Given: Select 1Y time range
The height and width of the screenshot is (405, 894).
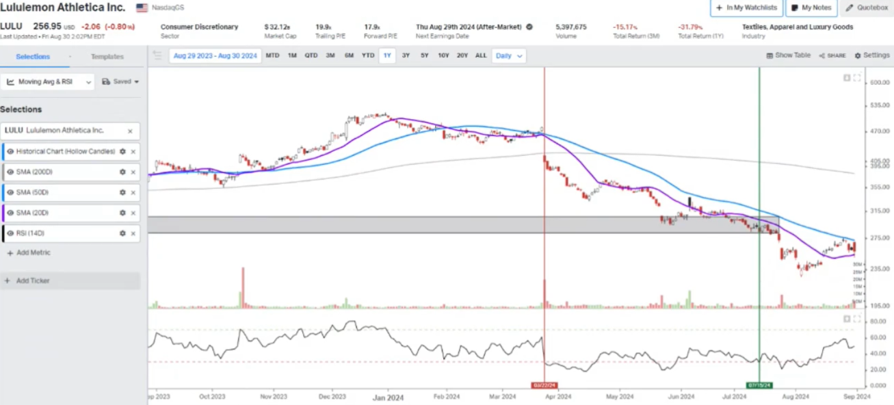Looking at the screenshot, I should coord(389,55).
